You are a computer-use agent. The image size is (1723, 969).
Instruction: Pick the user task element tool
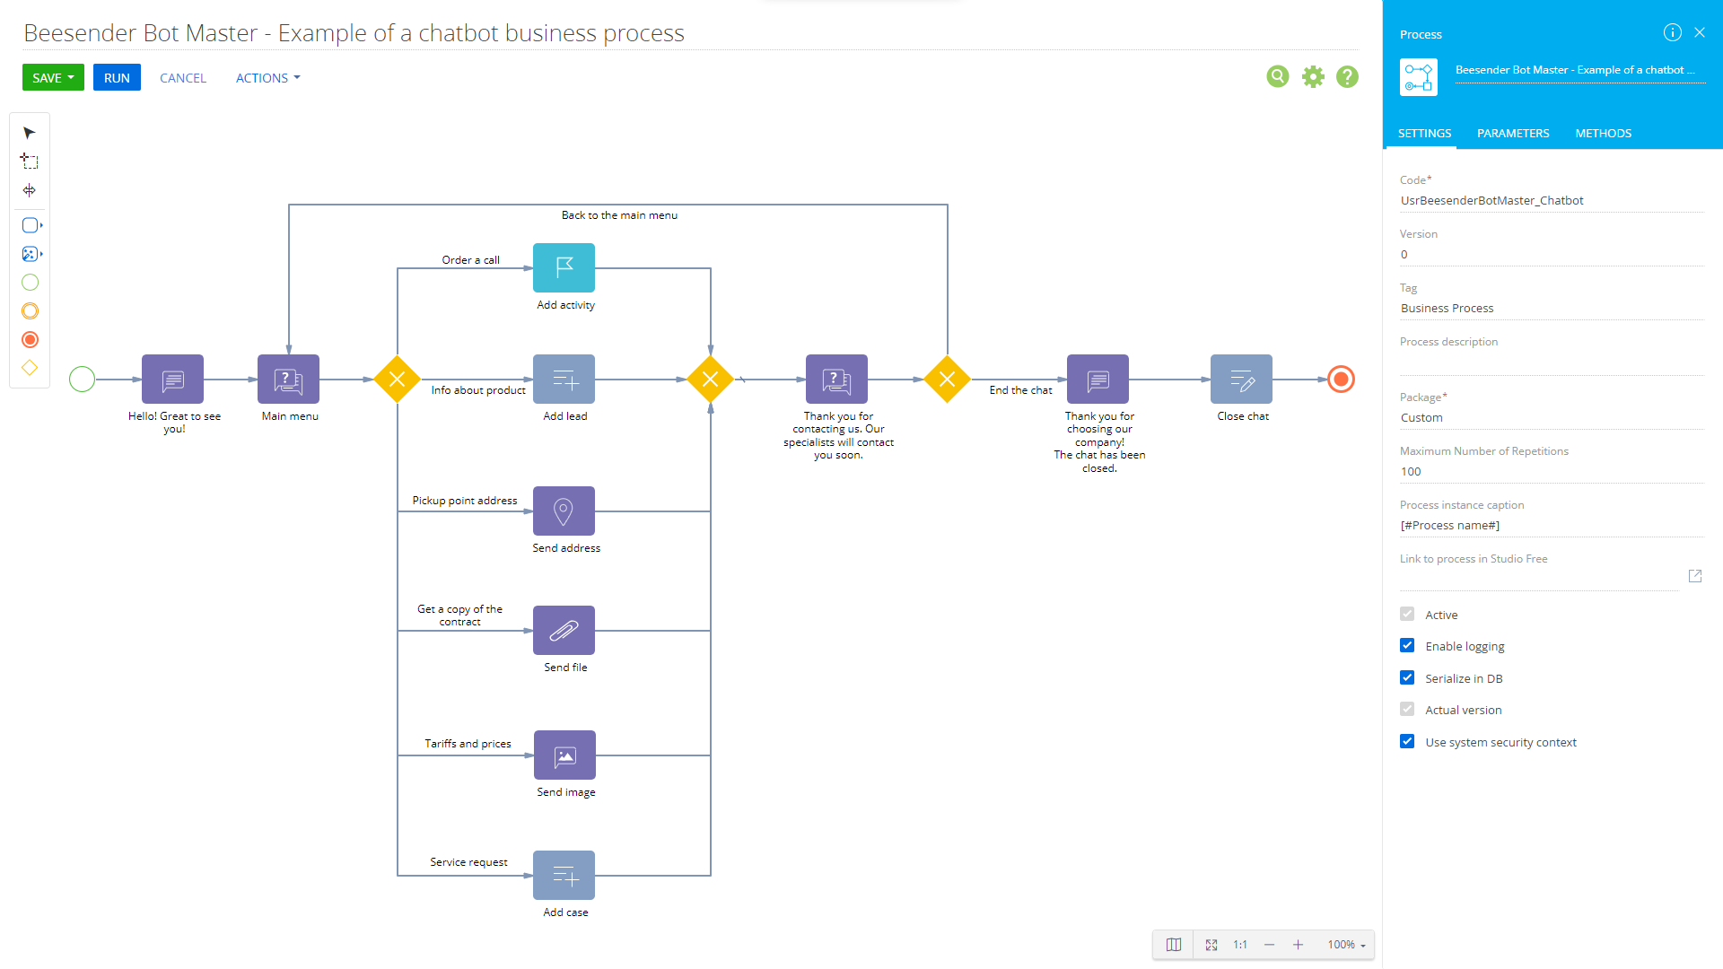[30, 225]
